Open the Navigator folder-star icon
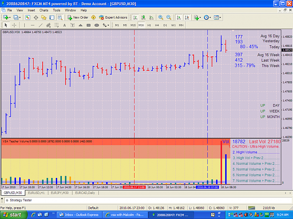Image resolution: width=293 pixels, height=219 pixels. pyautogui.click(x=44, y=17)
